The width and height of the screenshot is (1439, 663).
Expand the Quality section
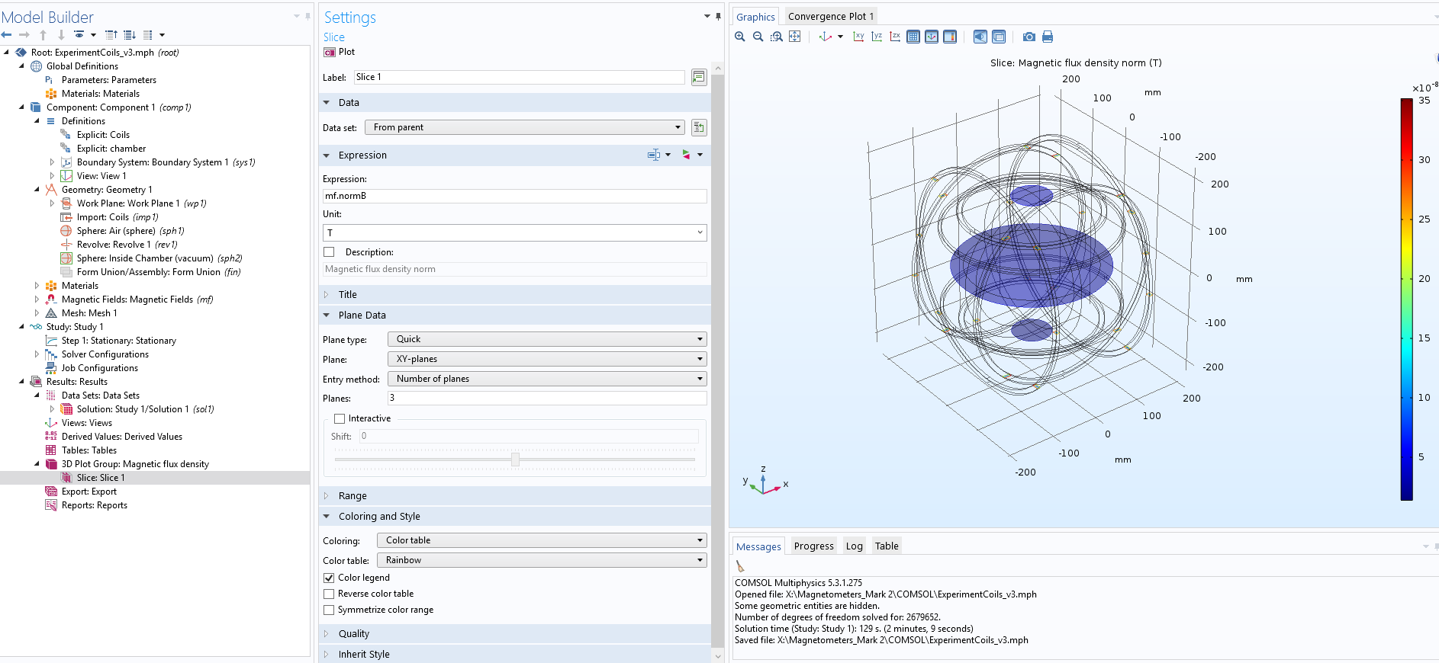tap(515, 633)
